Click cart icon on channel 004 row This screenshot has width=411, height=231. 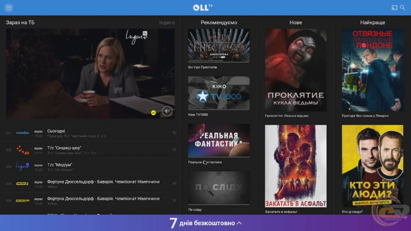pos(174,183)
